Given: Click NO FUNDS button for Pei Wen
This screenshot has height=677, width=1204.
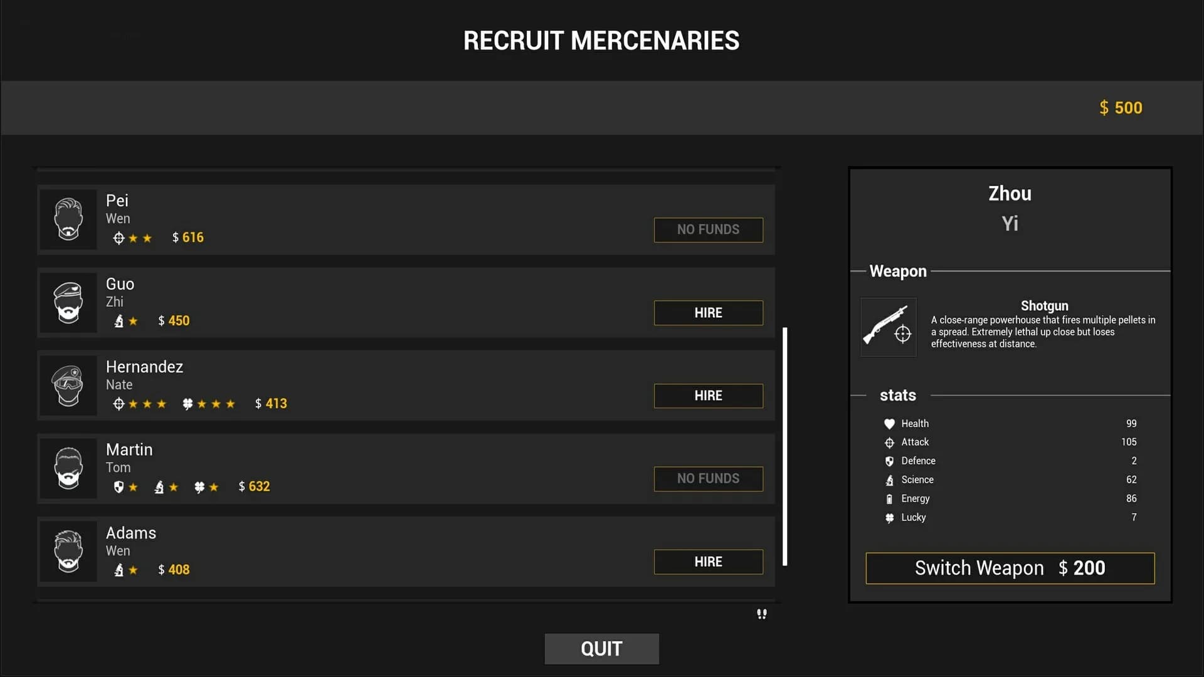Looking at the screenshot, I should click(708, 229).
